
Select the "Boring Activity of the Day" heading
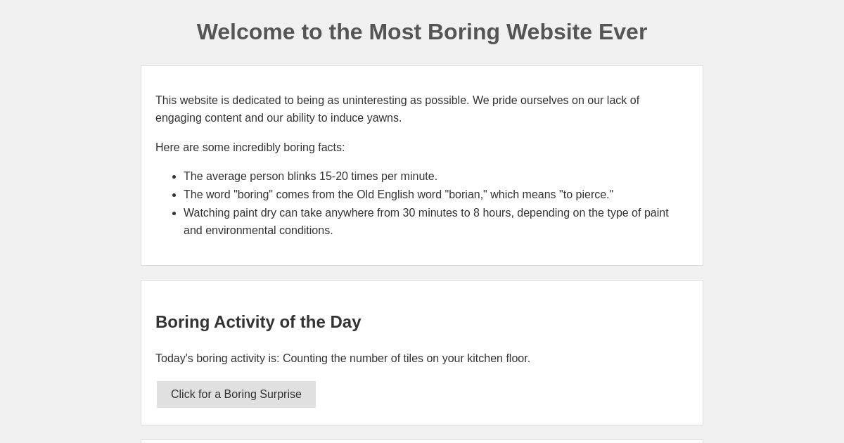[258, 322]
